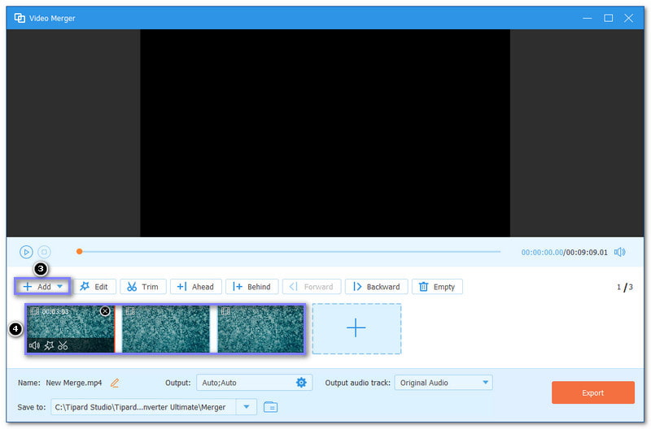
Task: Click the play button below the preview
Action: tap(26, 252)
